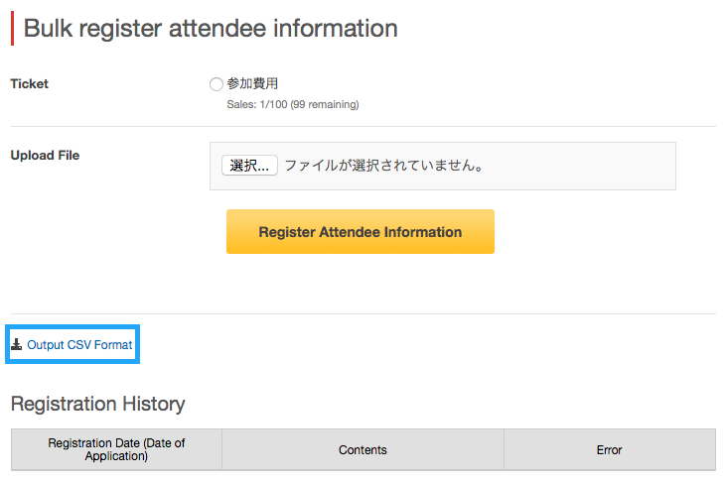Screen dimensions: 725x482
Task: Click the Contents column header
Action: (362, 449)
